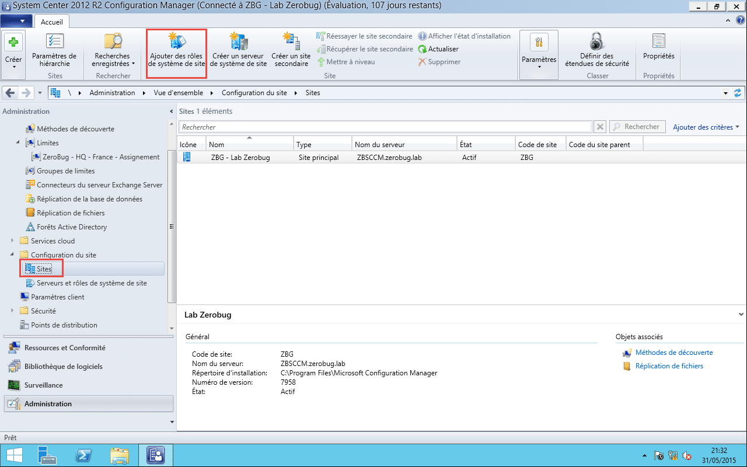Open the Méthodes de découverte link

coord(673,353)
